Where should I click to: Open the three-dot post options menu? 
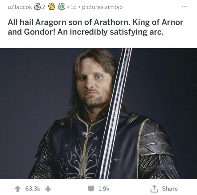point(185,7)
